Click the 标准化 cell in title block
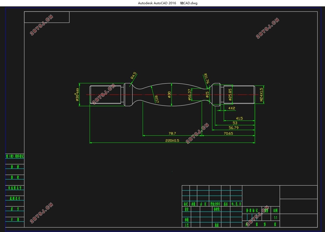This screenshot has height=232, width=325. pyautogui.click(x=217, y=209)
